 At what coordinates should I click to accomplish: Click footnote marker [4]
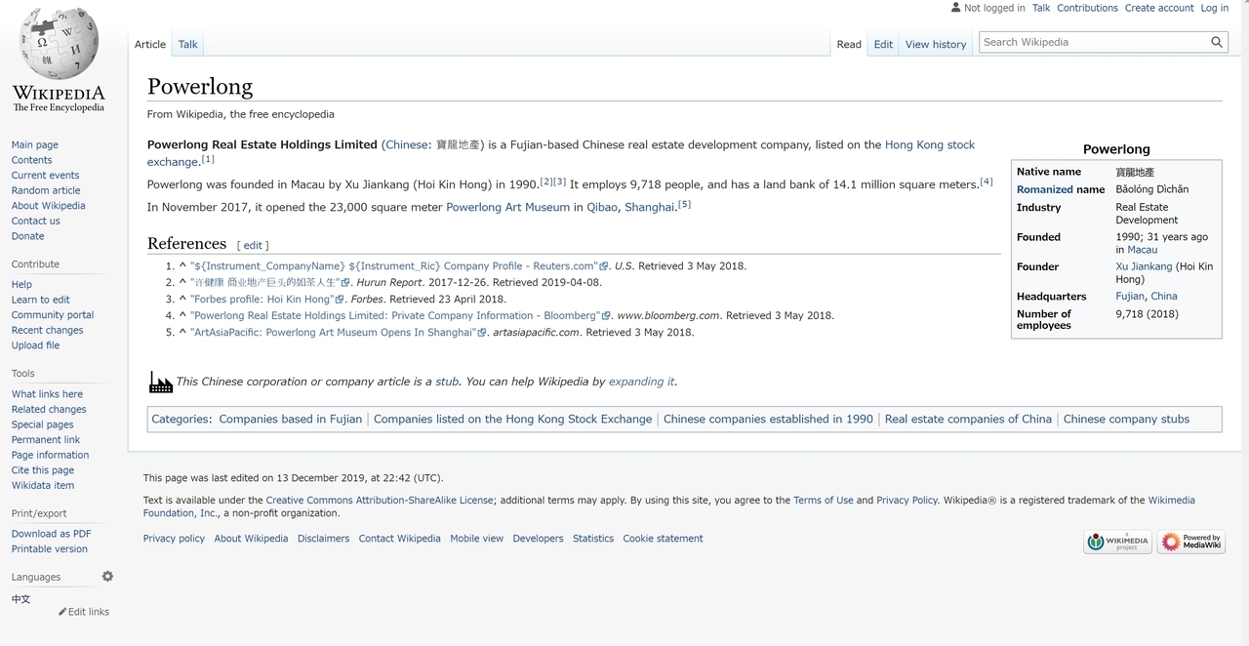[986, 182]
